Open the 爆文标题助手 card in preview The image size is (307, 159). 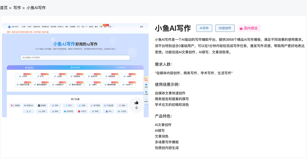click(41, 85)
